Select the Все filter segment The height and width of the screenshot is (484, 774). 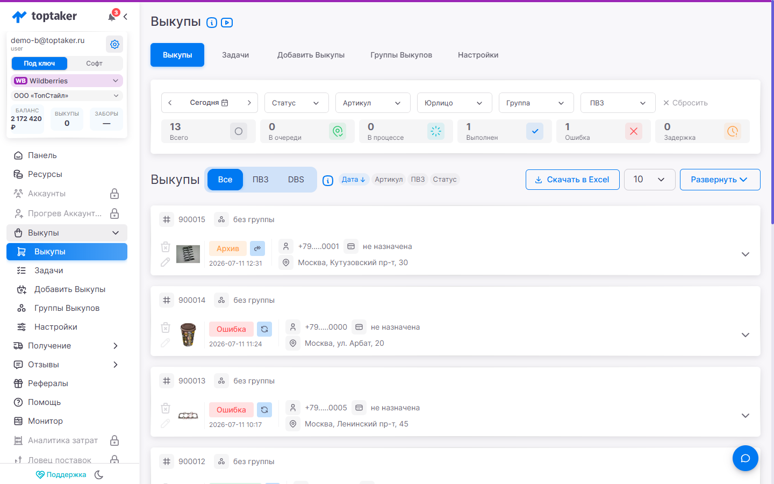point(225,180)
